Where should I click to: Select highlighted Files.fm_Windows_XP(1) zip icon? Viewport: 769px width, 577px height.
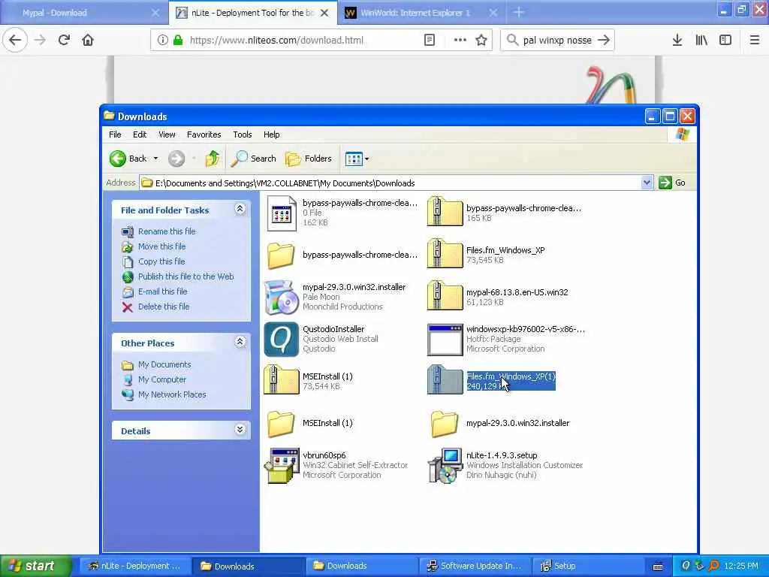click(x=445, y=379)
